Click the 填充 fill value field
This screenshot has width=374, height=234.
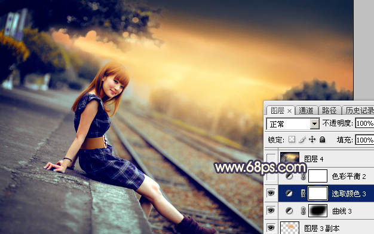pyautogui.click(x=364, y=140)
